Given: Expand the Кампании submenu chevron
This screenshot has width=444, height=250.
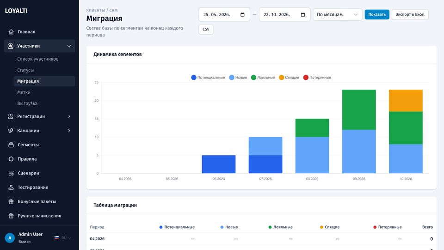Looking at the screenshot, I should click(x=69, y=131).
